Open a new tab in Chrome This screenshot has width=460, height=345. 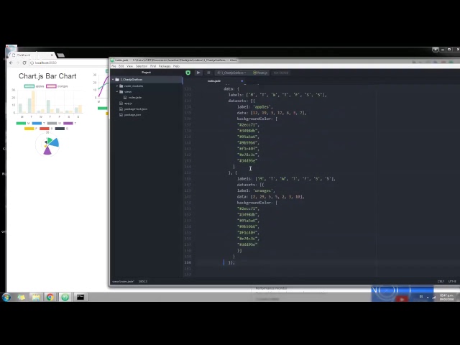point(60,55)
